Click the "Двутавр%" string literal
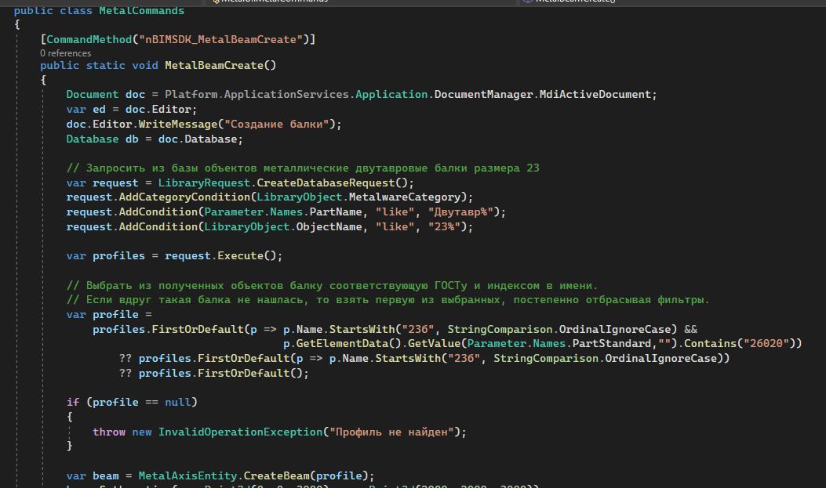This screenshot has height=488, width=826. click(461, 211)
